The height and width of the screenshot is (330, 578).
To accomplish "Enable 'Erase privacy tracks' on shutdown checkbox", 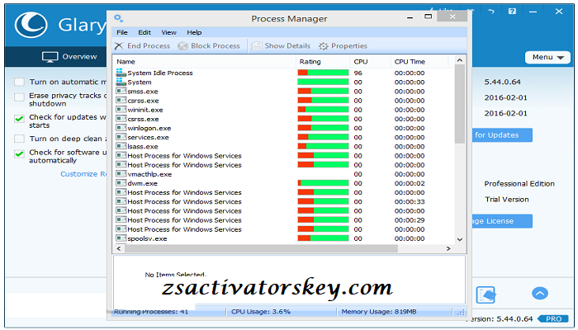I will coord(19,97).
